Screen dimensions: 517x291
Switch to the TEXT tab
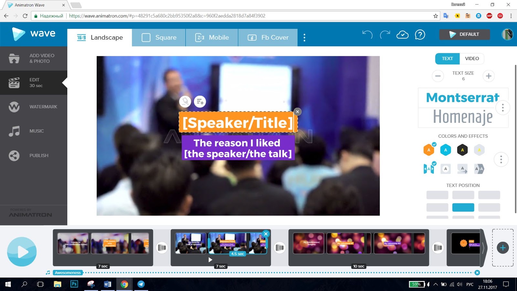pyautogui.click(x=448, y=59)
